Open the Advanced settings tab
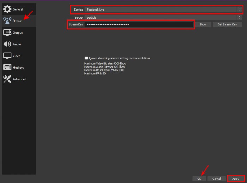247x183 pixels. coord(19,79)
